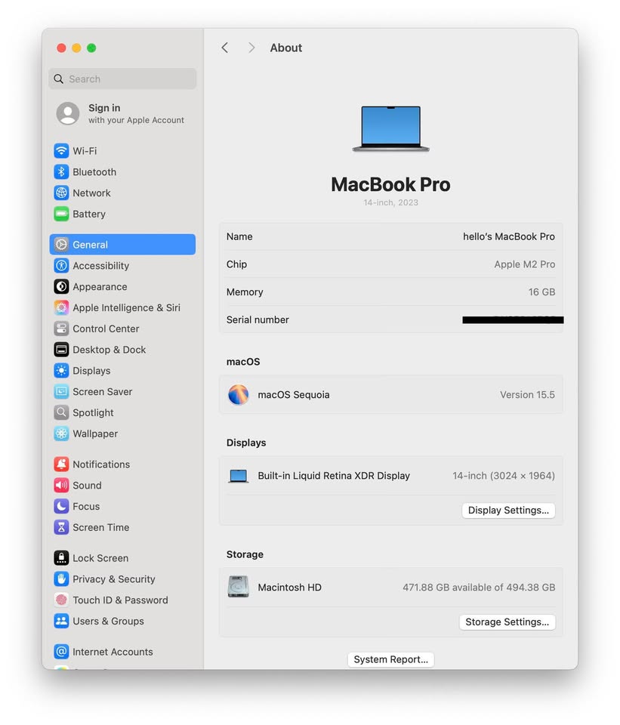
Task: Go back with the left chevron
Action: pos(225,48)
